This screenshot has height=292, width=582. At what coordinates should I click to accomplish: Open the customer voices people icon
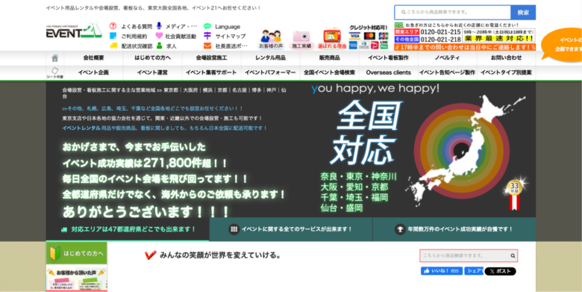coord(271,40)
